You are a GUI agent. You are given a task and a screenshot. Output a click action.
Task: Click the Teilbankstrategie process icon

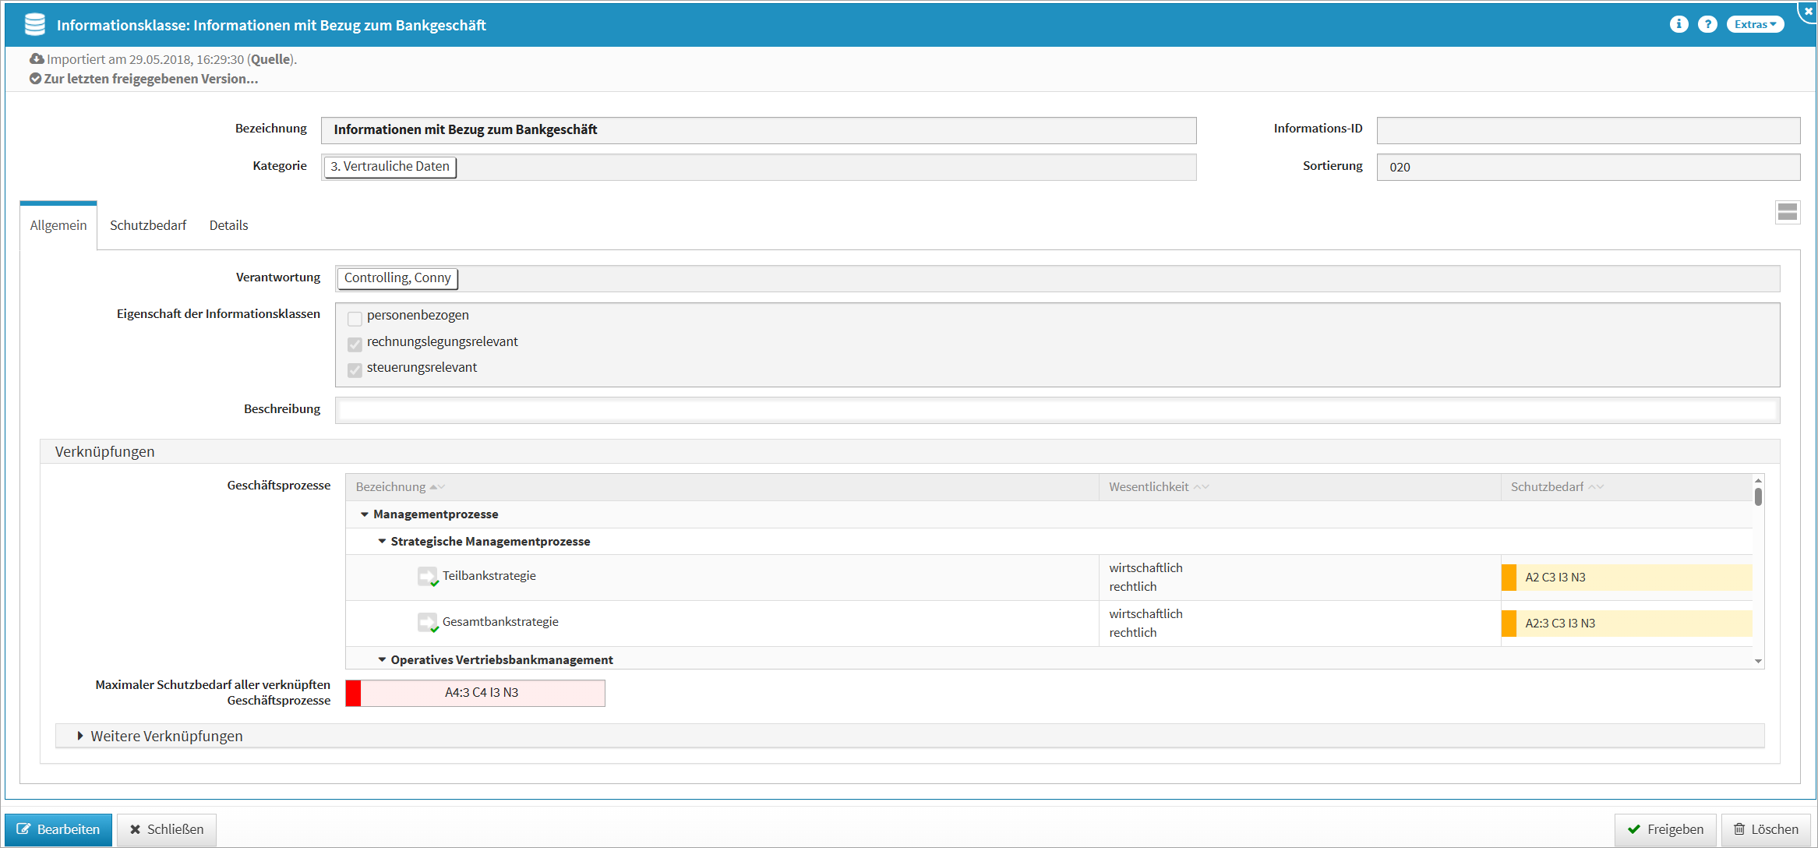(427, 576)
